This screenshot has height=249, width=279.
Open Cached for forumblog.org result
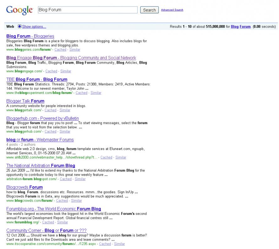pos(48,222)
